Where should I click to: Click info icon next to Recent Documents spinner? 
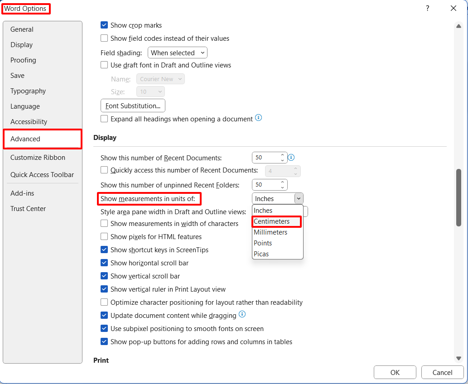click(x=291, y=157)
